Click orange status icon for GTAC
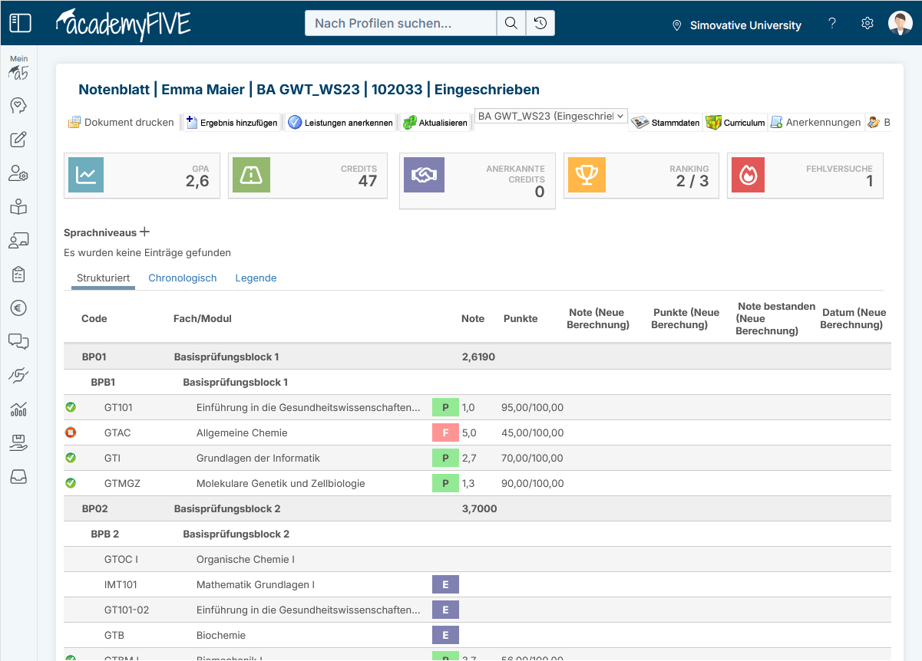The height and width of the screenshot is (661, 922). pyautogui.click(x=71, y=432)
